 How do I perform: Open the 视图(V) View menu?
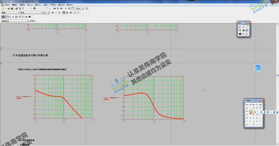click(x=22, y=5)
